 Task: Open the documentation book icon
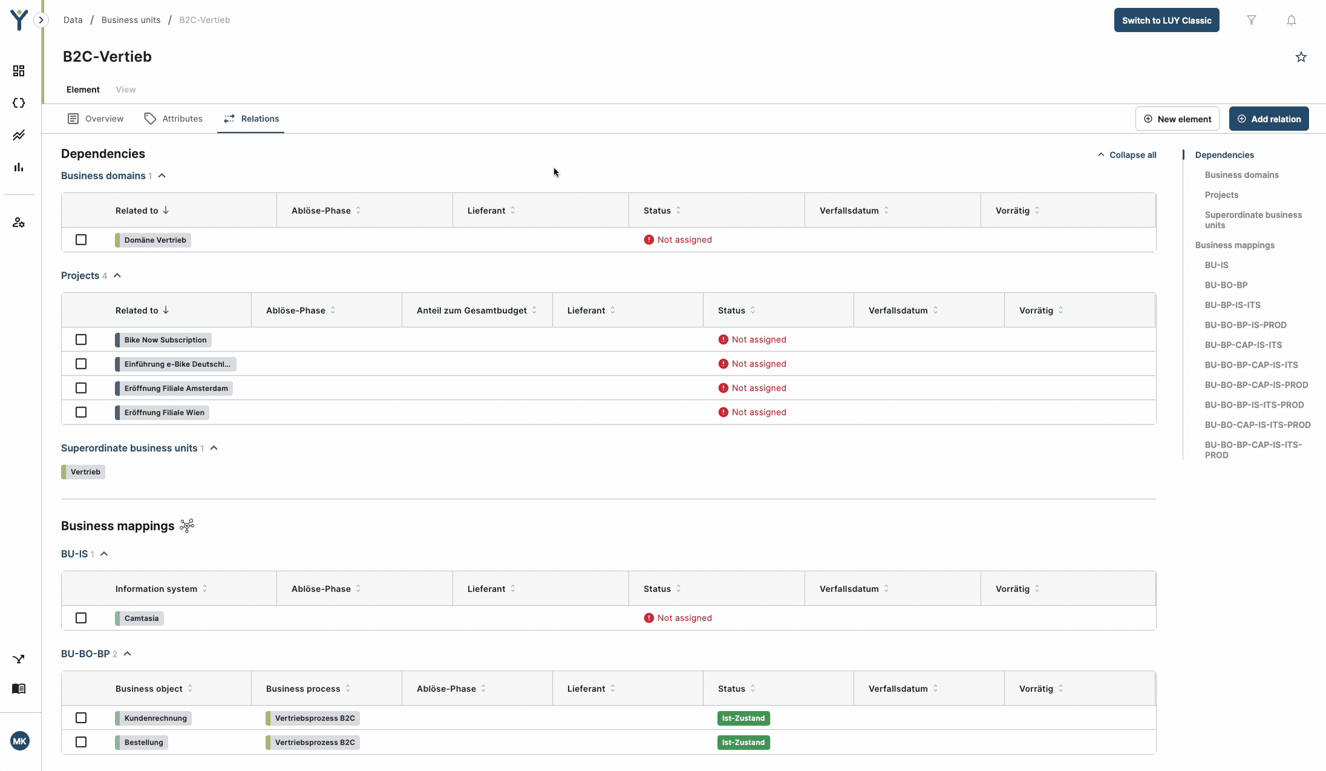tap(19, 689)
